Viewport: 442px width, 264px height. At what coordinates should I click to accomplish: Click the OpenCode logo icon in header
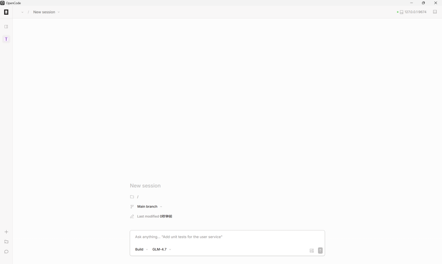click(x=6, y=12)
